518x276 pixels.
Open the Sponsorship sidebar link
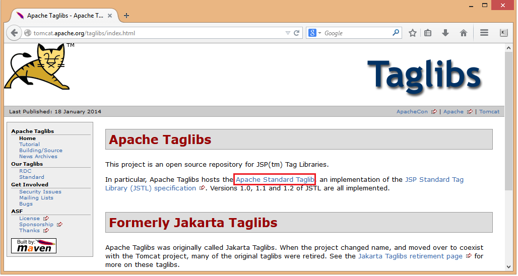tap(36, 225)
